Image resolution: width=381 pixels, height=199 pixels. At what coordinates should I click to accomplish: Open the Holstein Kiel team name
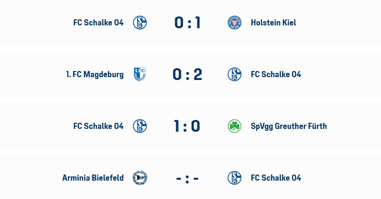[x=273, y=23]
